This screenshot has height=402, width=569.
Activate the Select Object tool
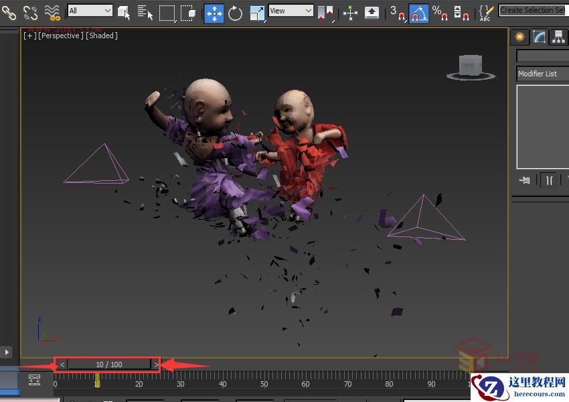[x=125, y=11]
